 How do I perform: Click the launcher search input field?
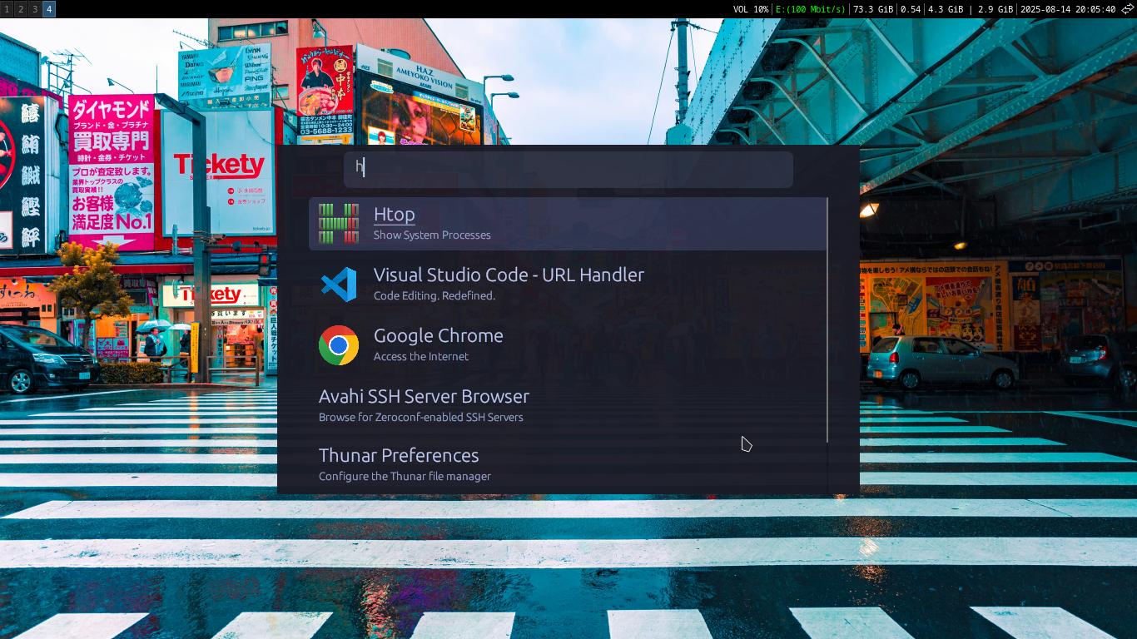coord(568,169)
